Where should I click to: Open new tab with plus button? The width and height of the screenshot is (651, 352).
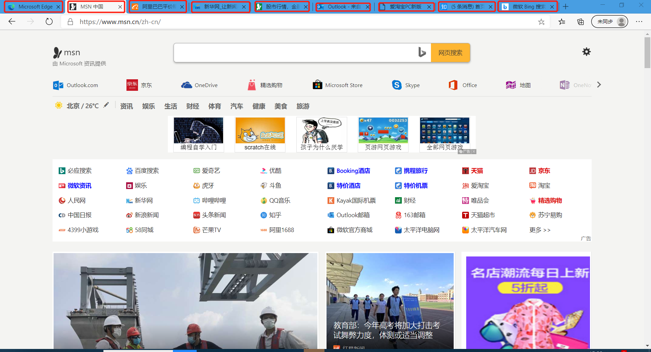click(566, 6)
